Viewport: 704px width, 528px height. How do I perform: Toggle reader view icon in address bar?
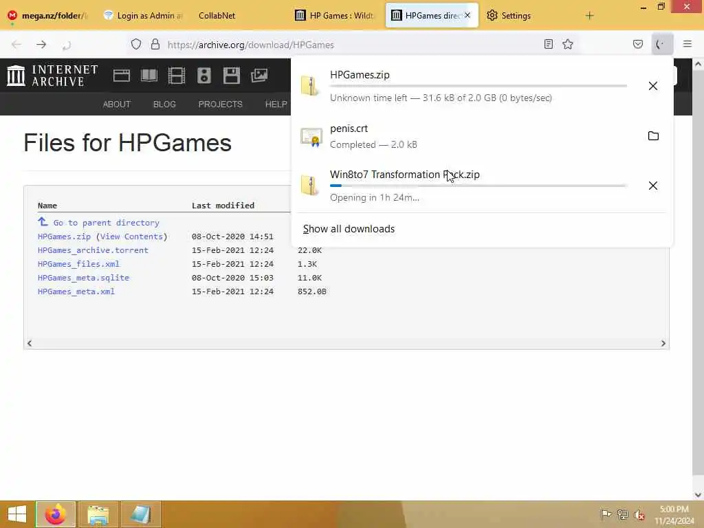click(548, 44)
